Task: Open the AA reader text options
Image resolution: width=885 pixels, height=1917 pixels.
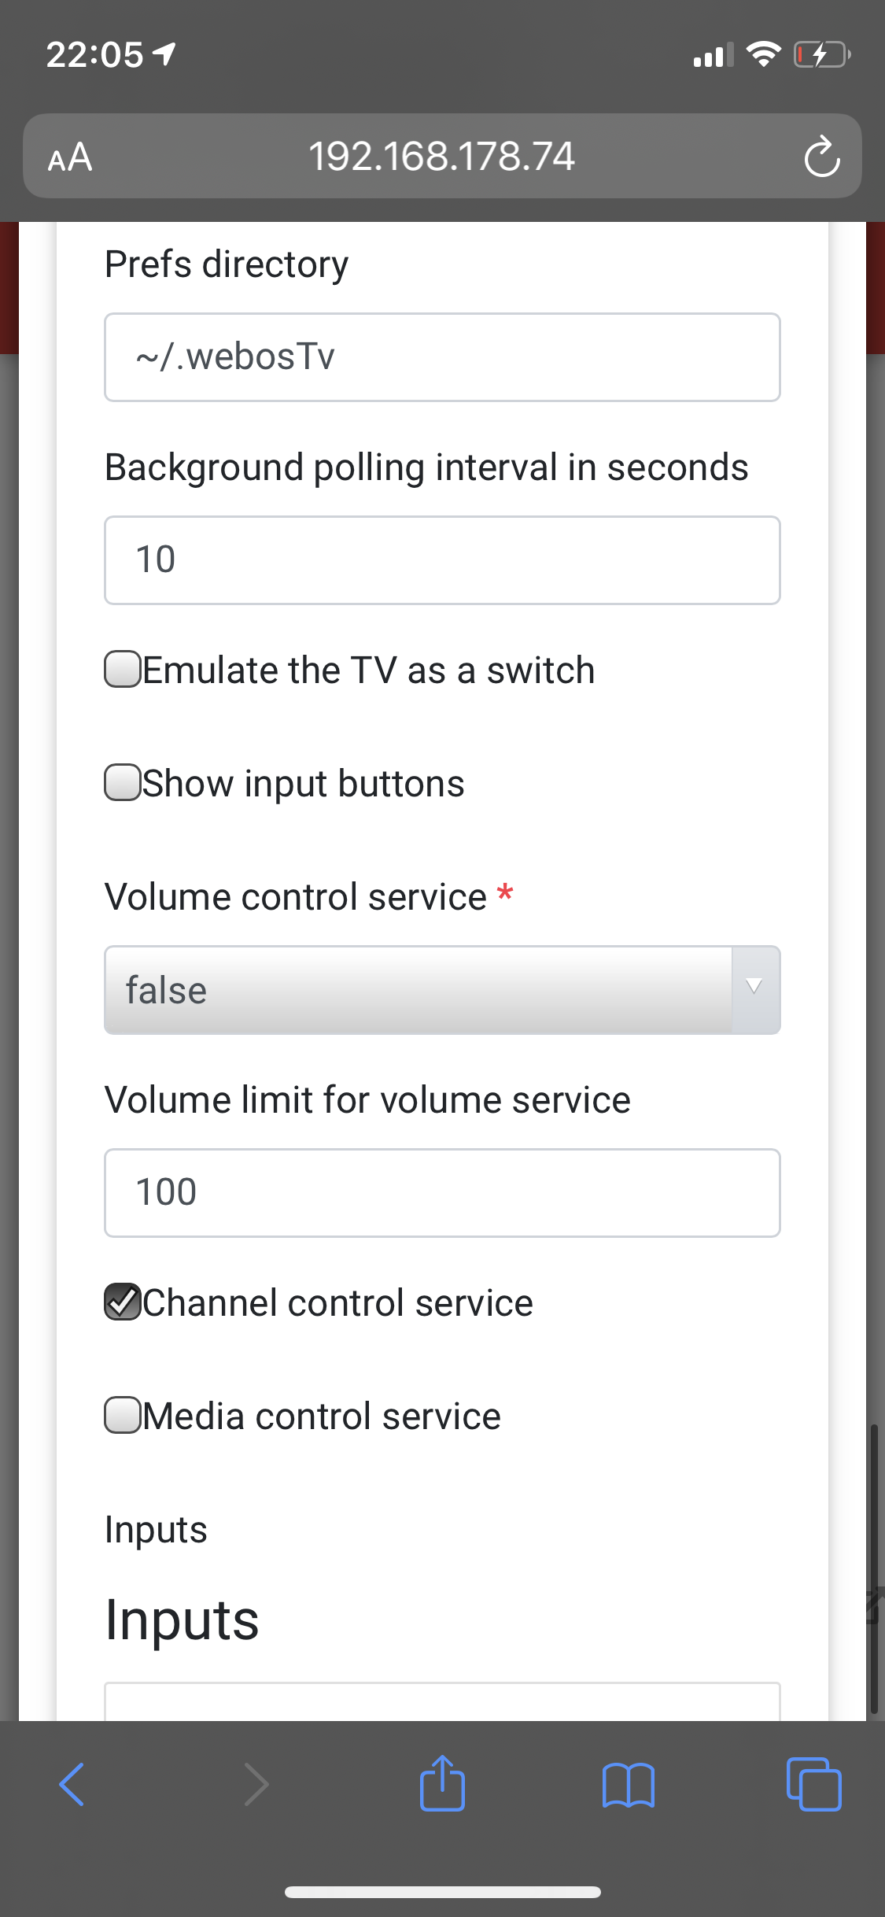Action: (x=70, y=157)
